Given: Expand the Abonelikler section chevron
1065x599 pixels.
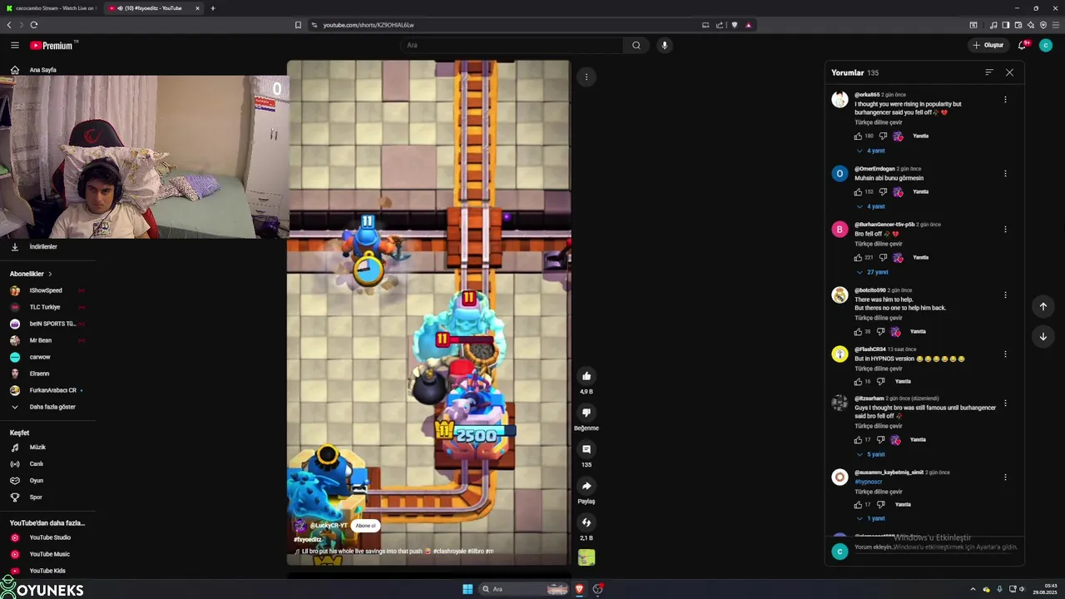Looking at the screenshot, I should (50, 274).
